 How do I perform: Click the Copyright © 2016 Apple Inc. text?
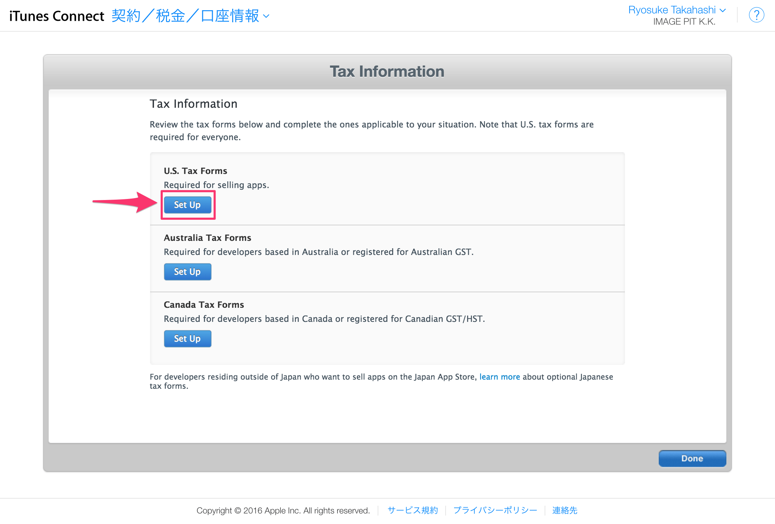pyautogui.click(x=283, y=510)
